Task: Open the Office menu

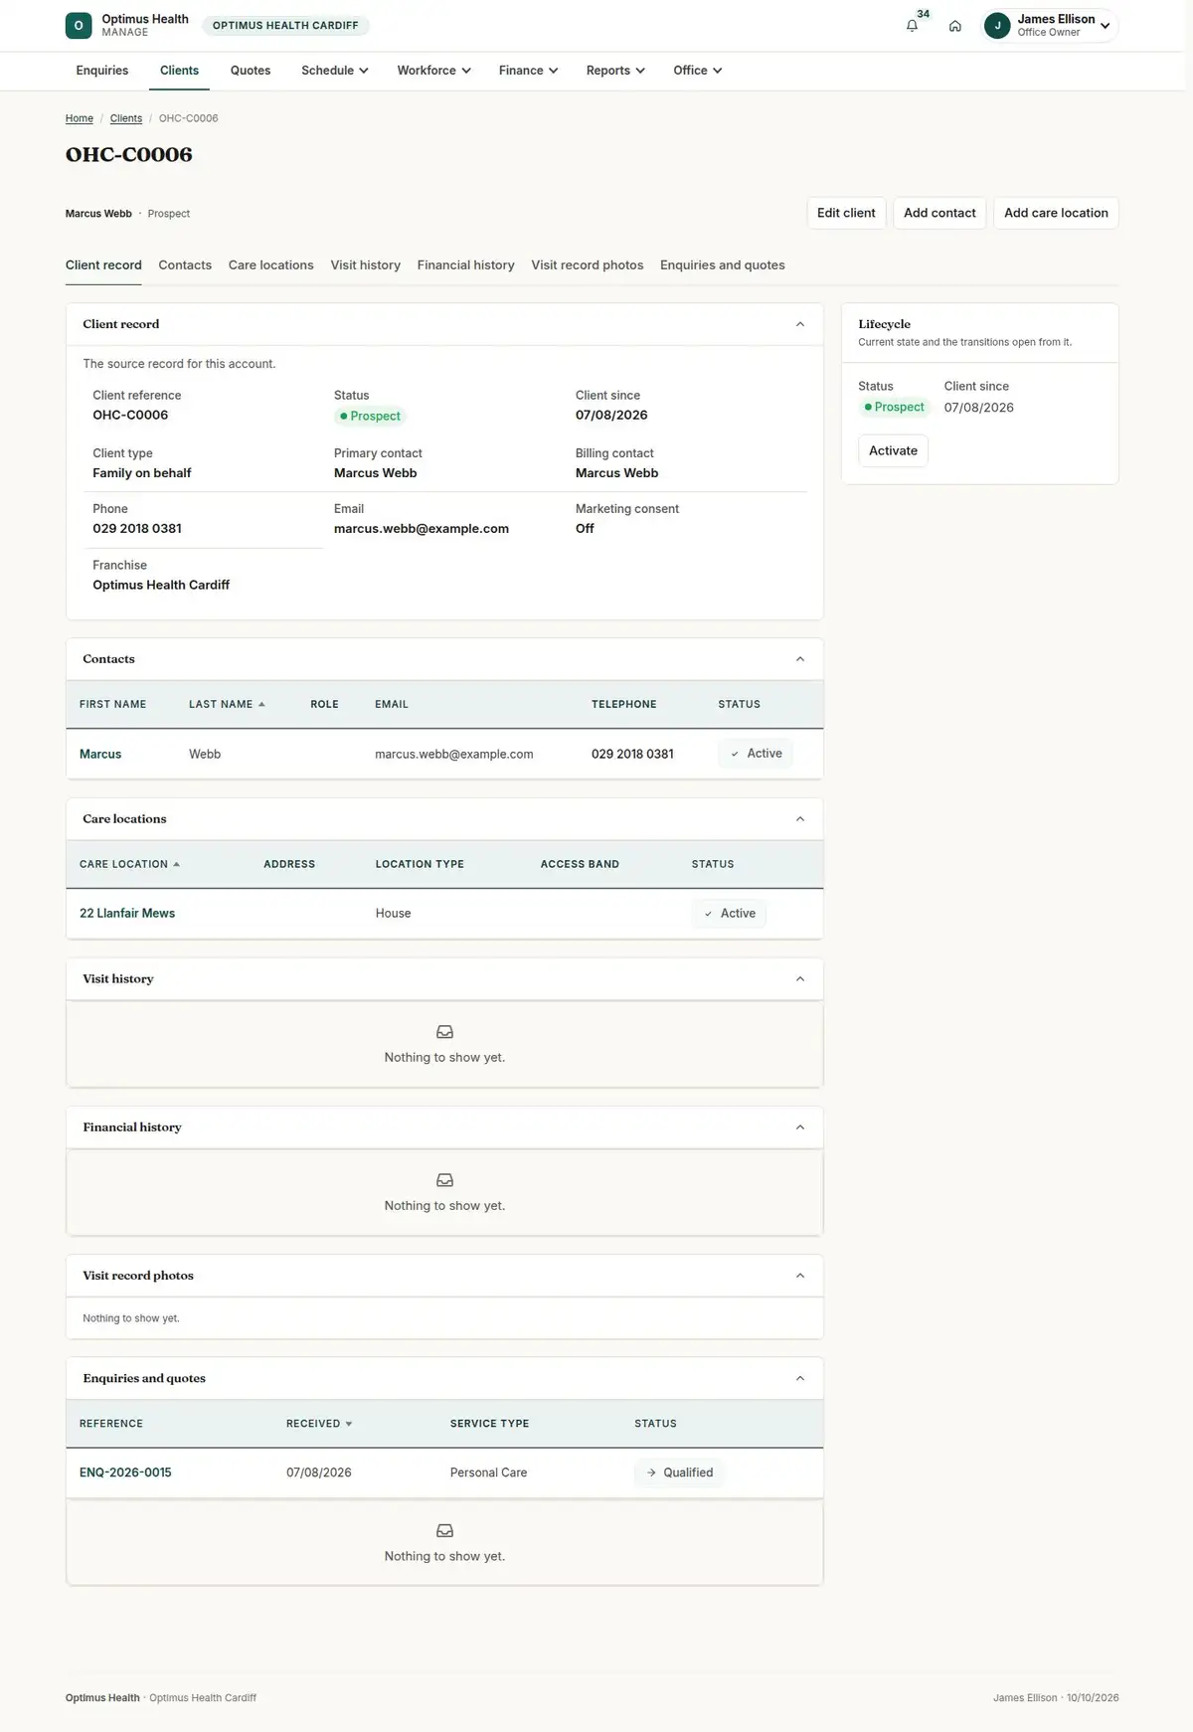Action: 697,71
